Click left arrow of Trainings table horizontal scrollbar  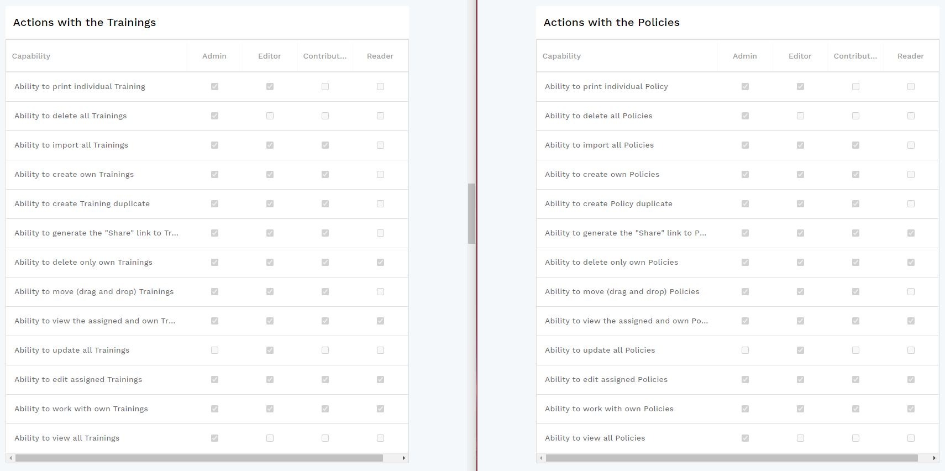coord(11,458)
